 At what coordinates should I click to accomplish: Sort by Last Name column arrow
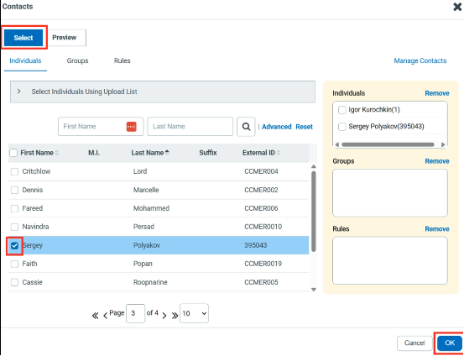point(167,153)
